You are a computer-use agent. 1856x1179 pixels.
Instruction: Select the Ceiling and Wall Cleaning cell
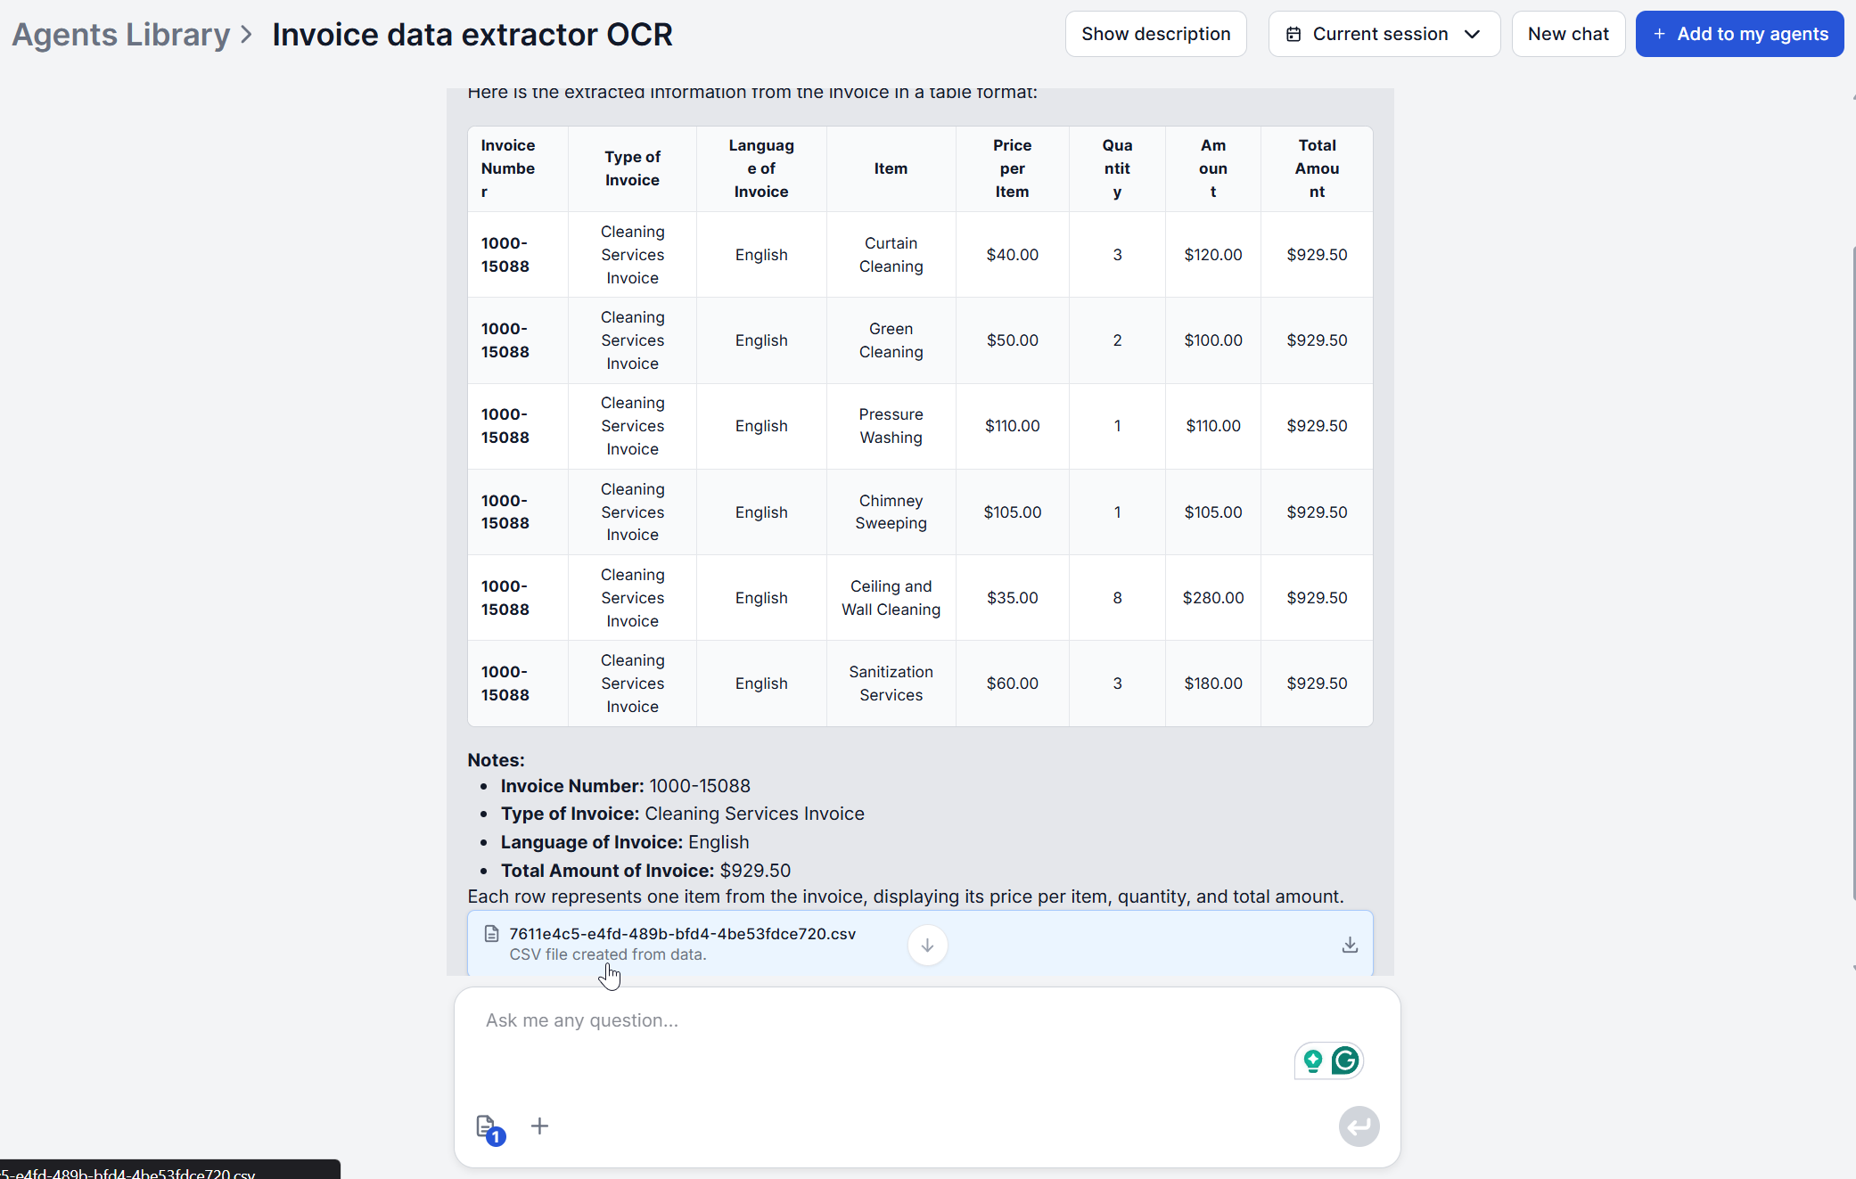click(x=891, y=598)
